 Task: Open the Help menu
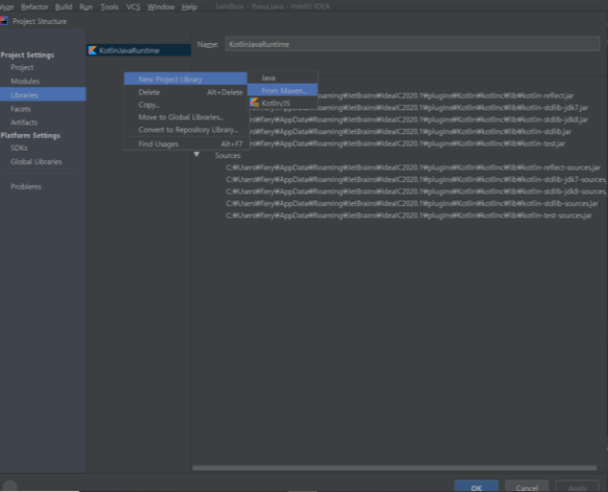(189, 7)
